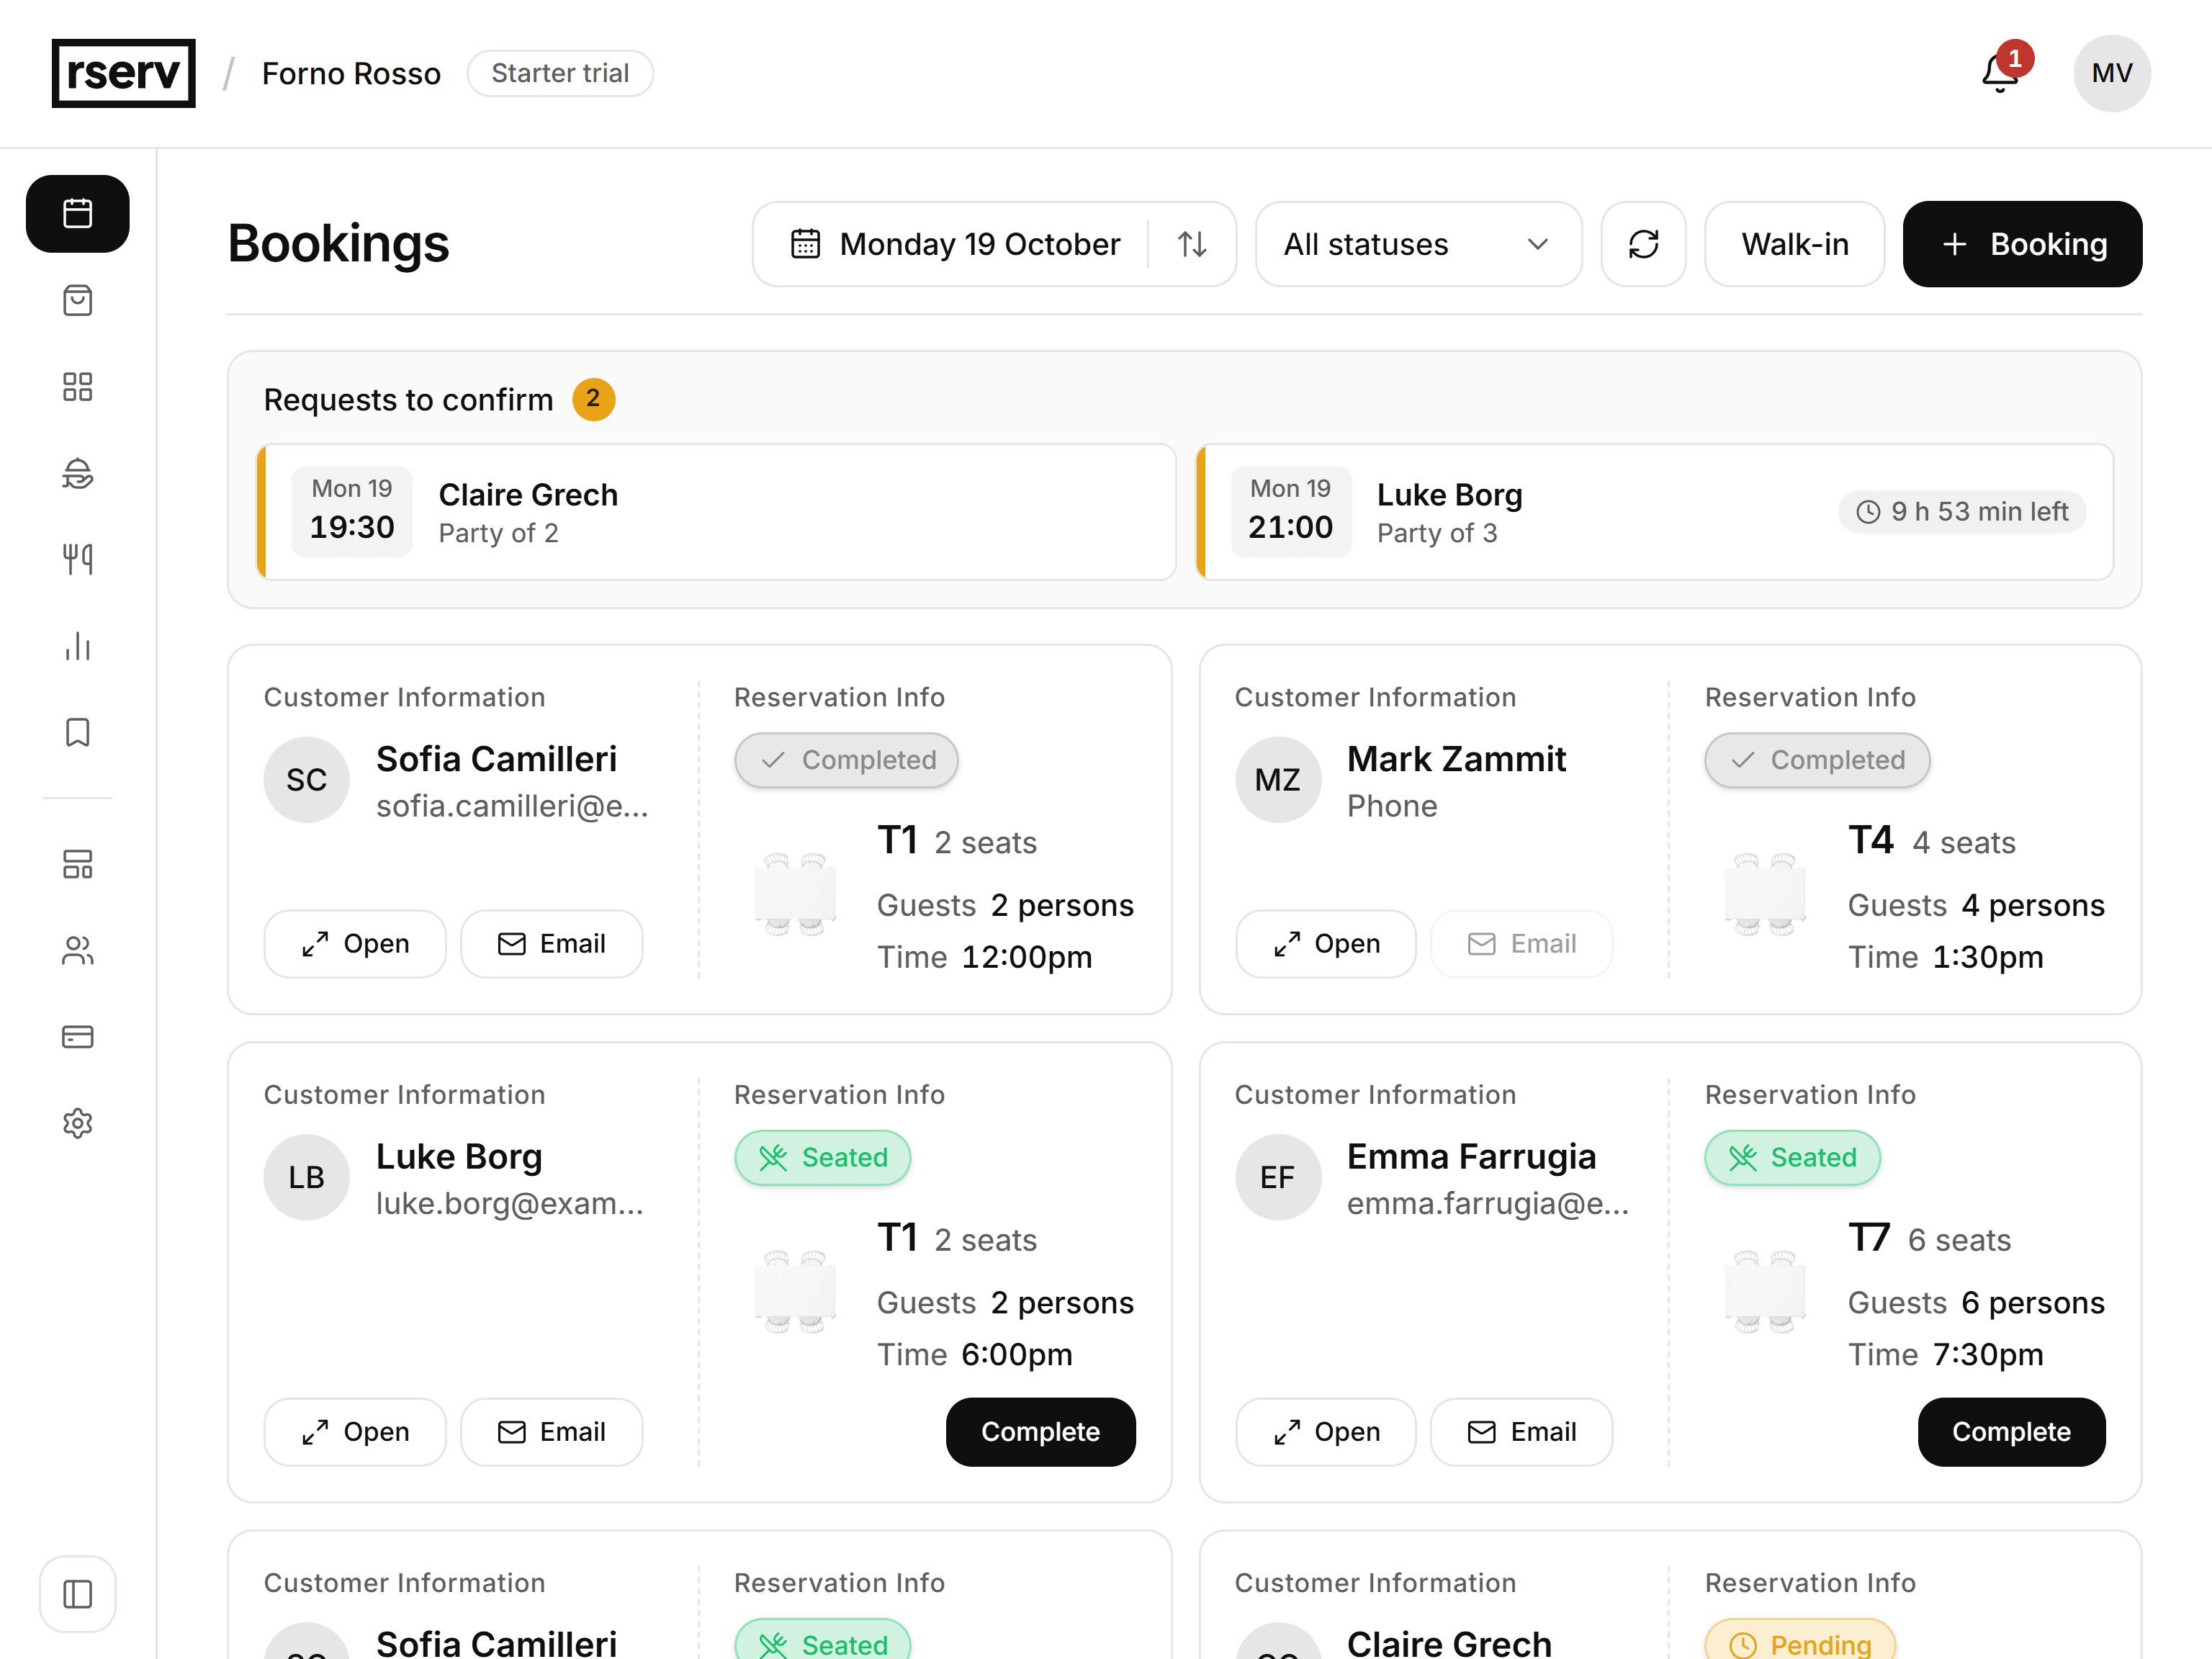2212x1659 pixels.
Task: Open the table layout sidebar icon
Action: tap(77, 864)
